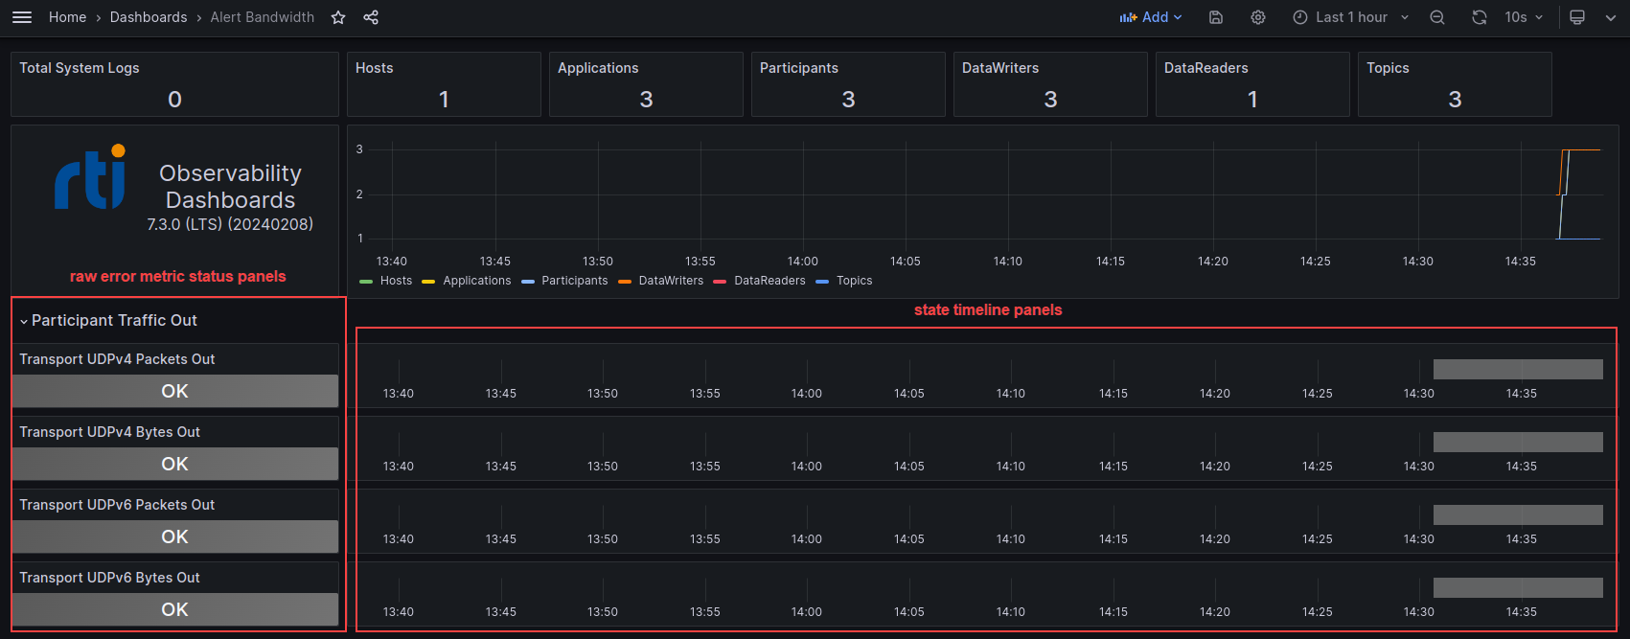Switch to TV display mode icon
Image resolution: width=1630 pixels, height=639 pixels.
[1577, 17]
